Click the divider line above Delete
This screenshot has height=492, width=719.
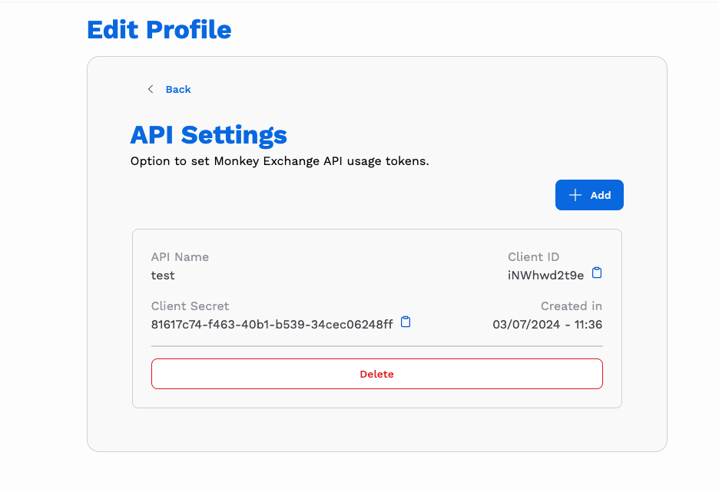coord(376,346)
